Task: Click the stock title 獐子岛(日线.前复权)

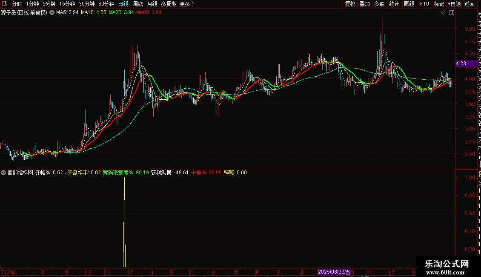Action: pyautogui.click(x=24, y=12)
